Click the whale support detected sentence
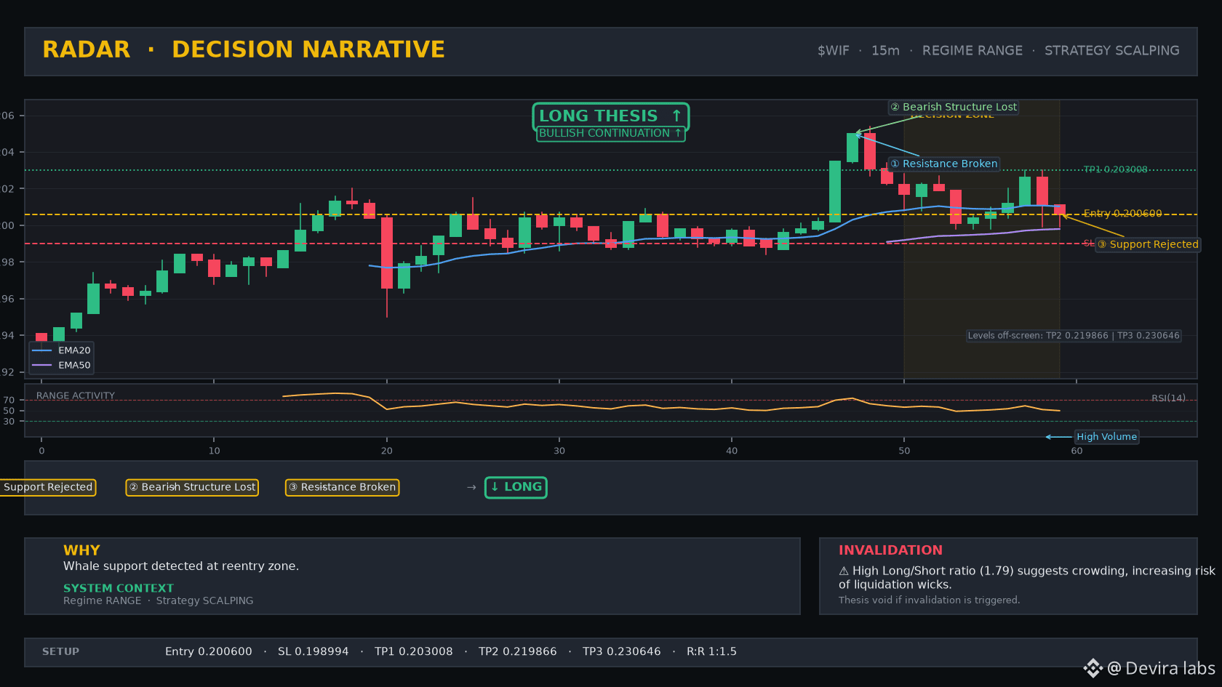 181,566
